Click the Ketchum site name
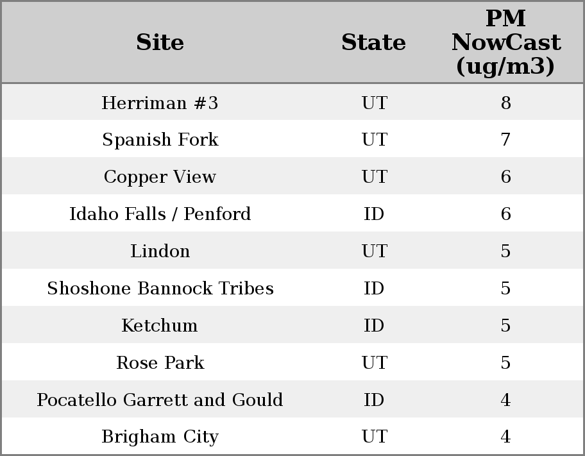This screenshot has width=585, height=456. (x=160, y=325)
